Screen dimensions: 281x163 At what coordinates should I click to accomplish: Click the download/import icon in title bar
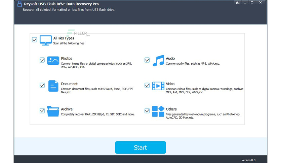[x=238, y=2]
